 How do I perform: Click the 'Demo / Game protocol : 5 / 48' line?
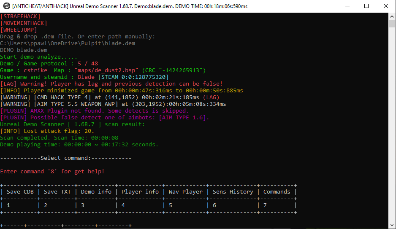(49, 64)
